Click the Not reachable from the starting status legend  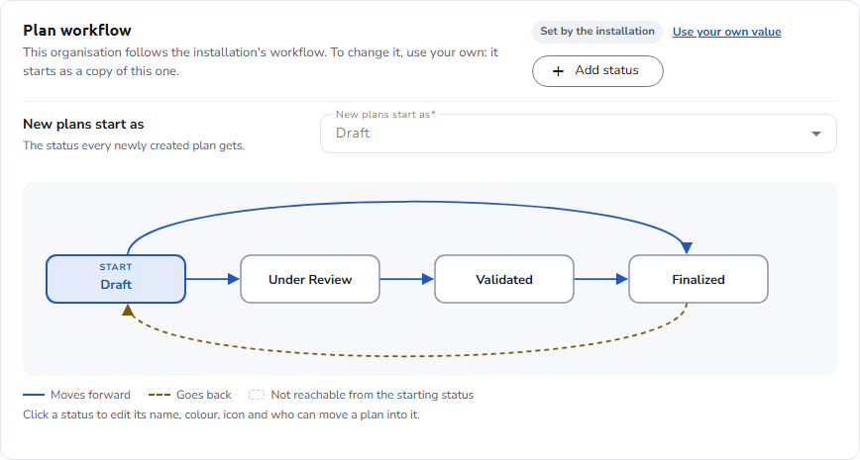click(361, 395)
